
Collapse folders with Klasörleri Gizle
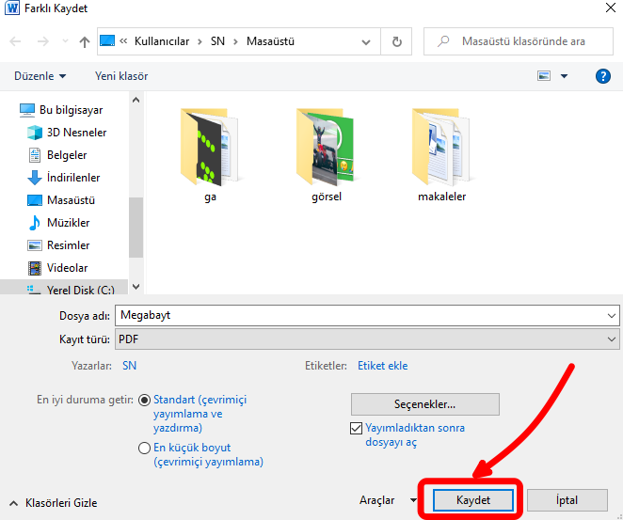pos(53,503)
